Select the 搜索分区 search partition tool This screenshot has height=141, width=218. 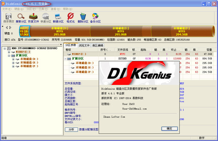click(21, 18)
